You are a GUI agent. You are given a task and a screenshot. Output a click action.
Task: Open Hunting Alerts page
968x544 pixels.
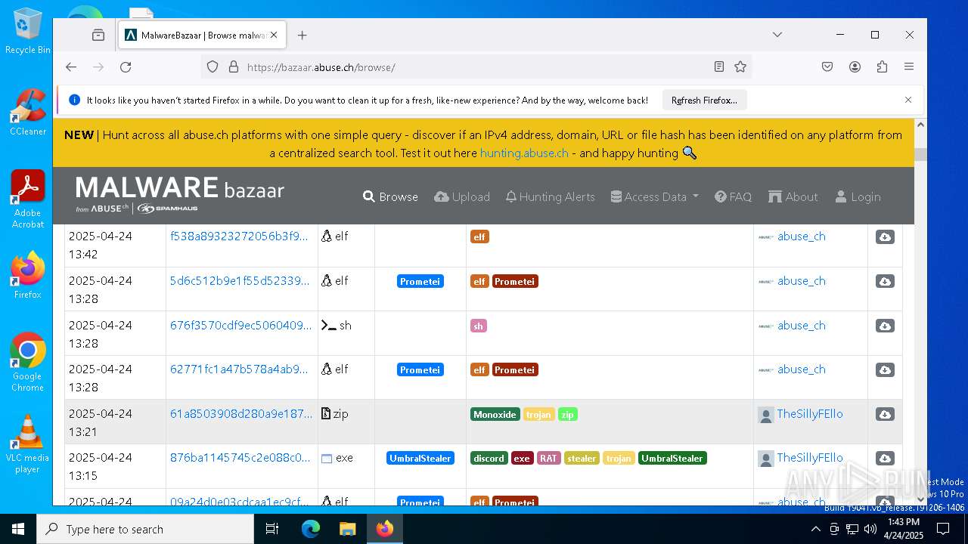pos(551,196)
